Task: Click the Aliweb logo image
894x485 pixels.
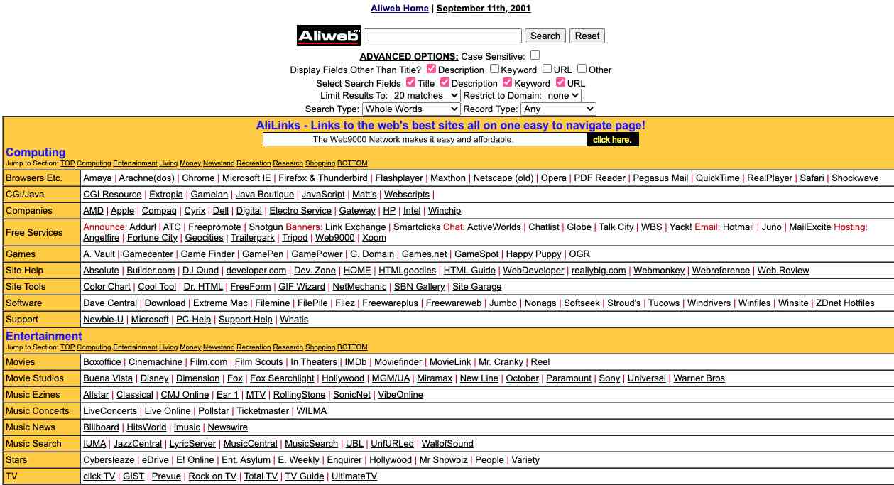Action: 328,36
